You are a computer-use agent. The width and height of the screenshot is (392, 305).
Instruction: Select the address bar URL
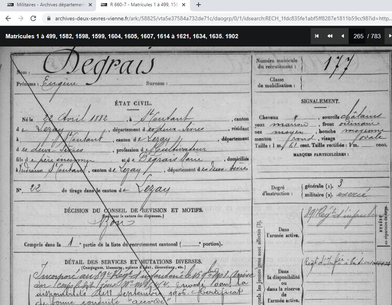tap(223, 18)
